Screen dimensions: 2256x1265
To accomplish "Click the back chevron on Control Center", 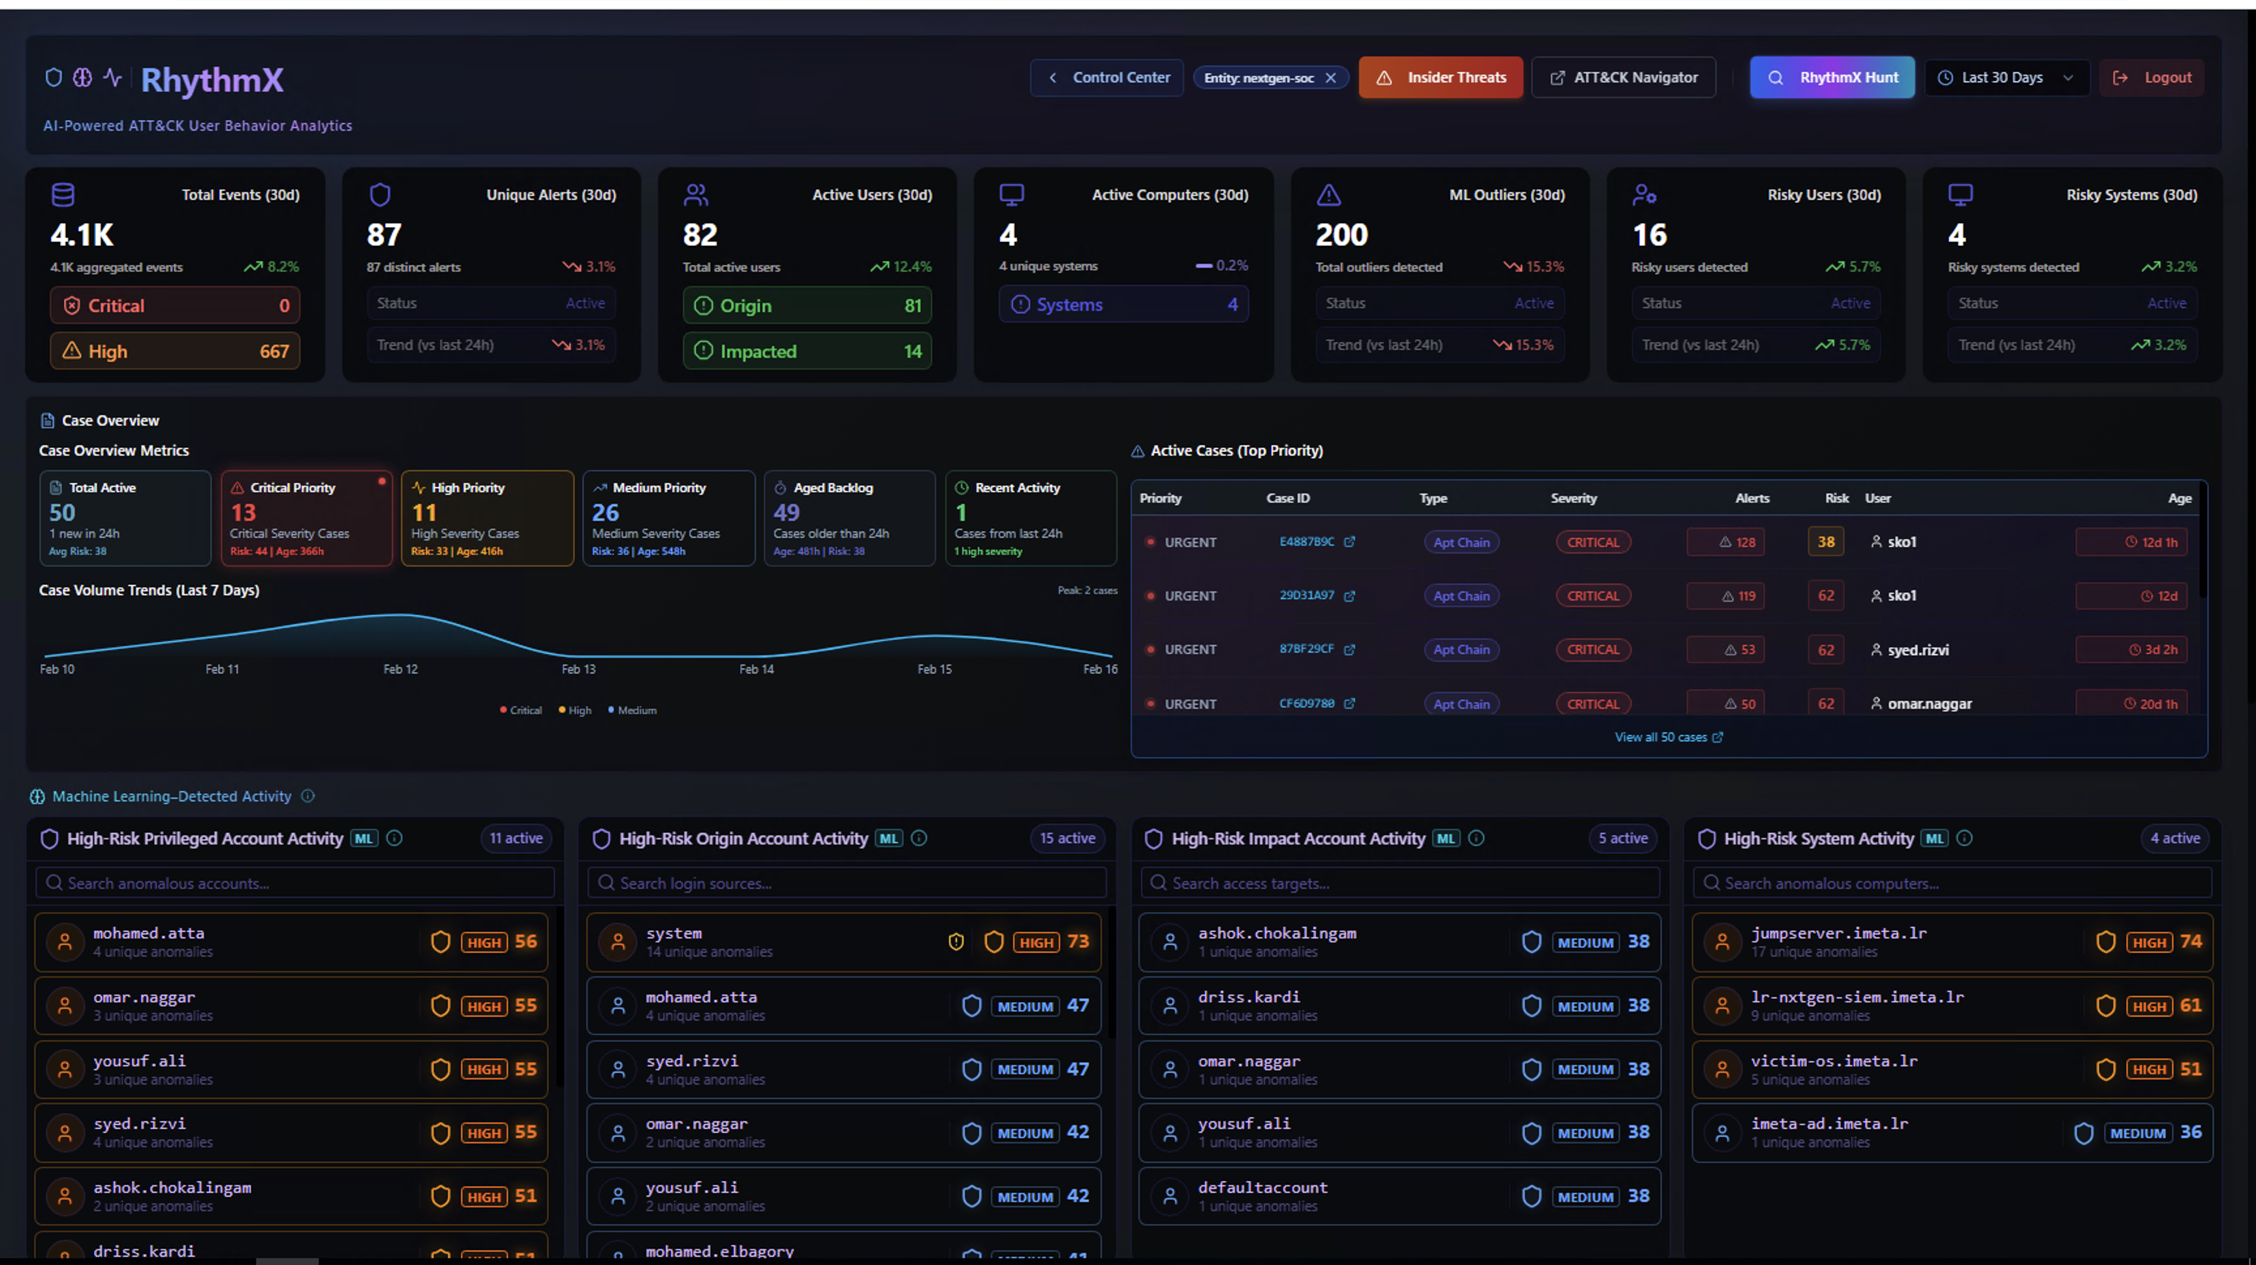I will [1054, 77].
